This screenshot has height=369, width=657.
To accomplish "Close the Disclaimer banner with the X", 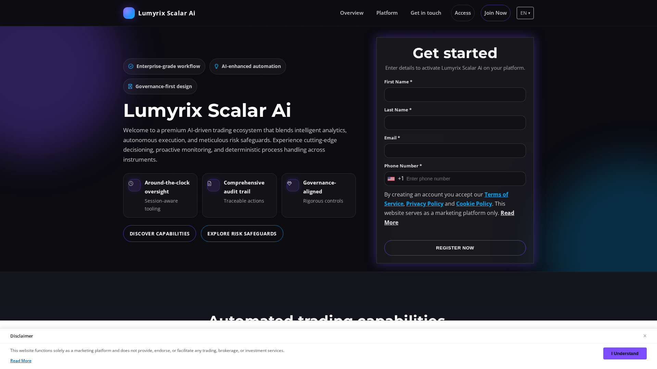I will tap(645, 336).
